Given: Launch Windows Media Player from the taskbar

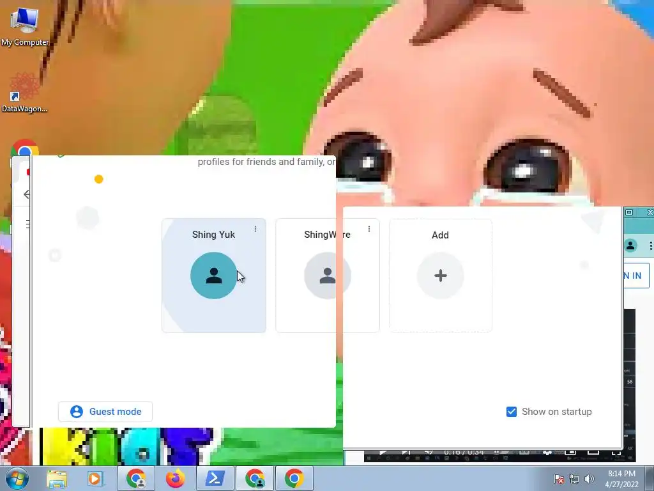Looking at the screenshot, I should (x=95, y=478).
